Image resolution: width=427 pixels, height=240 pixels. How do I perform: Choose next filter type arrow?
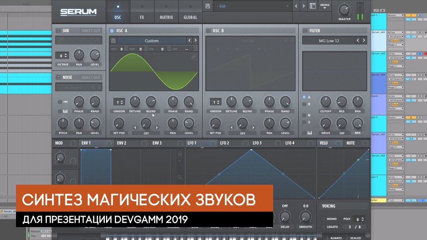click(x=364, y=40)
